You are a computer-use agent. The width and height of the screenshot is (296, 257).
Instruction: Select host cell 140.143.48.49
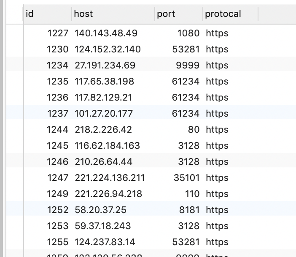106,33
